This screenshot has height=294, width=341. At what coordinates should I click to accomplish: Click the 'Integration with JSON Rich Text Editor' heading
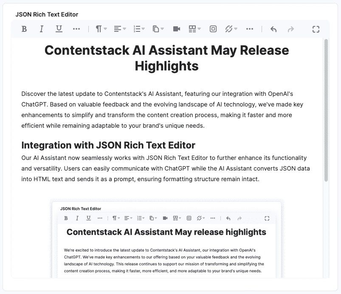coord(108,145)
